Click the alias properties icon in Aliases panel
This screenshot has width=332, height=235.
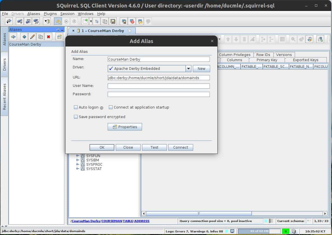point(59,37)
